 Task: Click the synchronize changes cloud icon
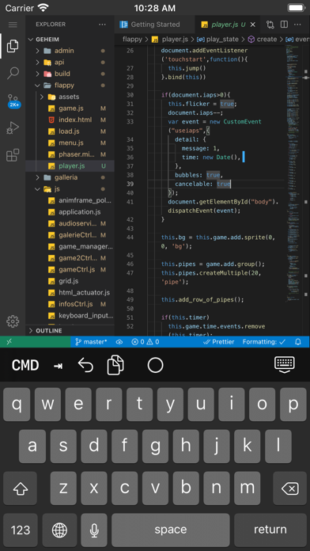click(x=119, y=341)
